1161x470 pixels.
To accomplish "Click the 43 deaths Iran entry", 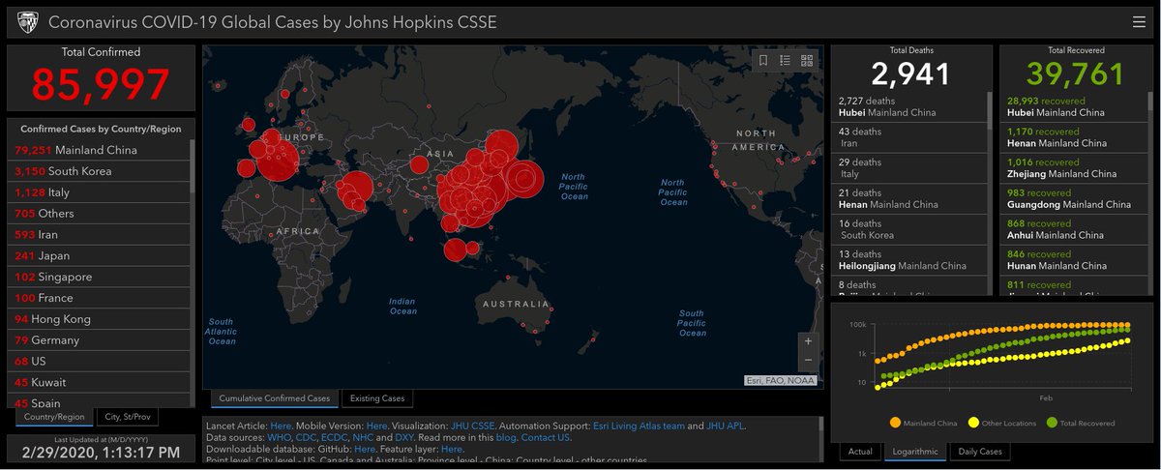I will [909, 137].
